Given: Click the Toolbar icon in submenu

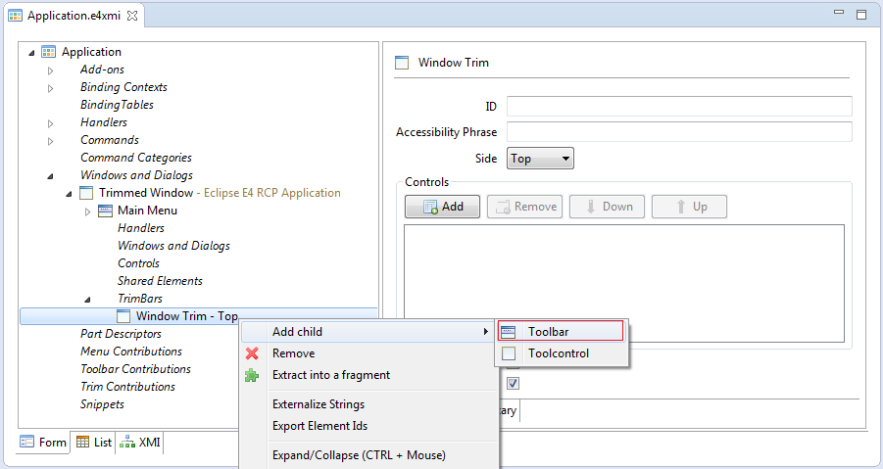Looking at the screenshot, I should click(x=508, y=332).
